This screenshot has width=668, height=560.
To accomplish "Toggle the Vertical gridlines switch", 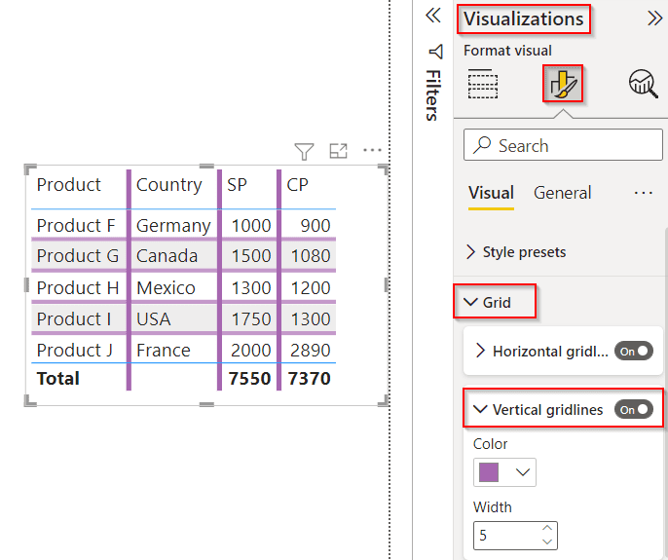I will click(634, 410).
